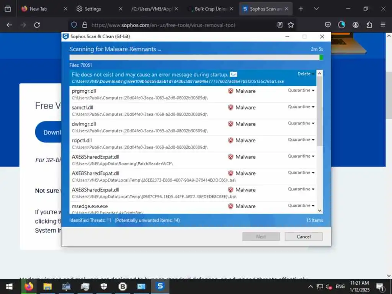Open the list all tabs chevron

tap(316, 9)
